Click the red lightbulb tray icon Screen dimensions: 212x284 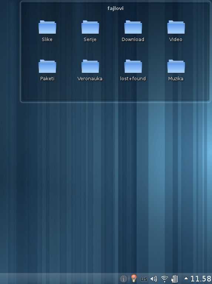click(134, 278)
